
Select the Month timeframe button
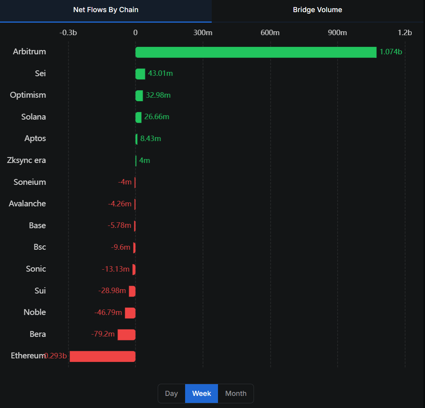pos(236,394)
